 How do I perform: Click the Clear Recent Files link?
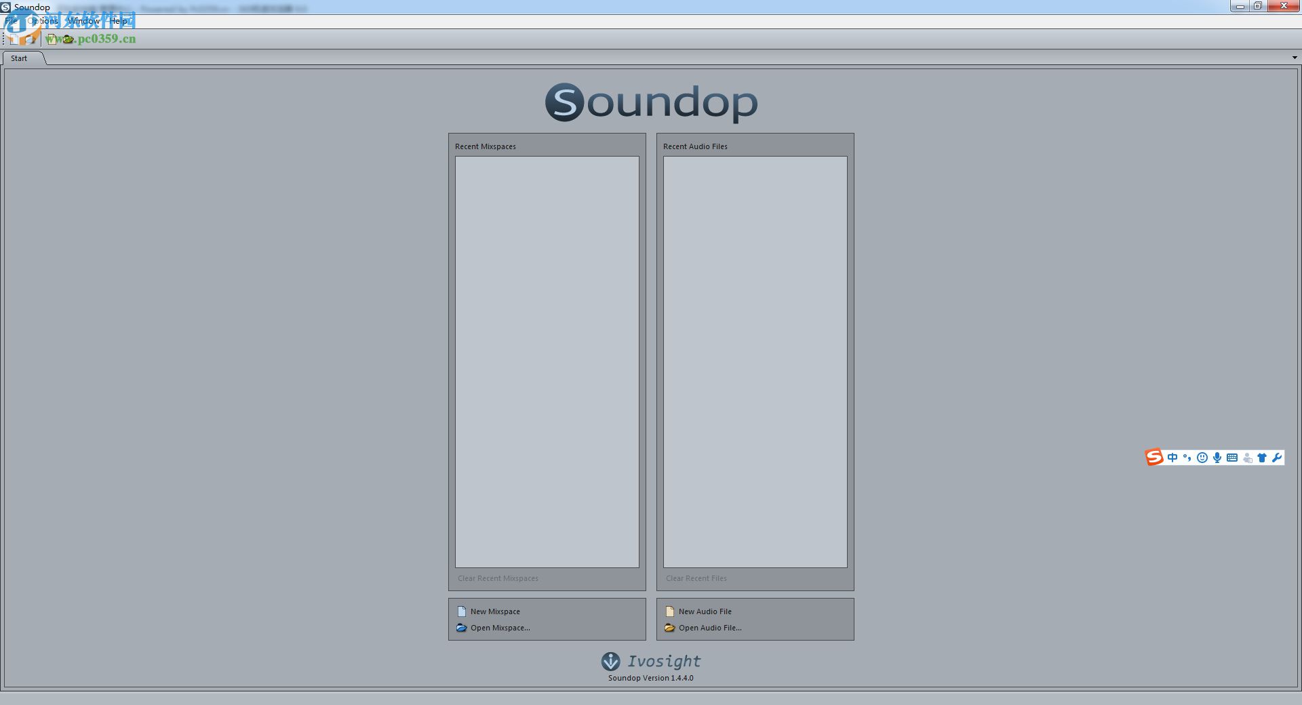(696, 578)
